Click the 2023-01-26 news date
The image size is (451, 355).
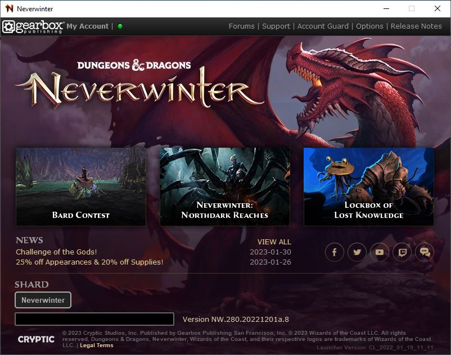point(270,262)
